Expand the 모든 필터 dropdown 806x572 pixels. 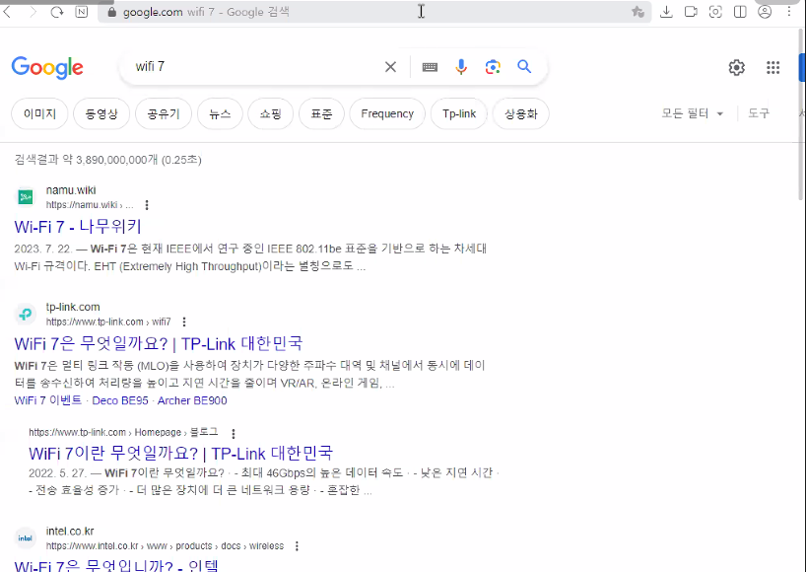pos(692,113)
